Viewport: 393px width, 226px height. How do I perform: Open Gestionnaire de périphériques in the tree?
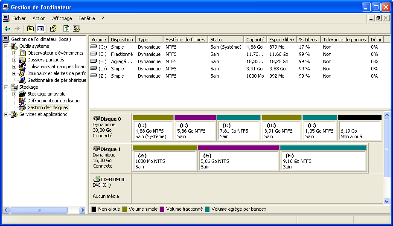56,80
